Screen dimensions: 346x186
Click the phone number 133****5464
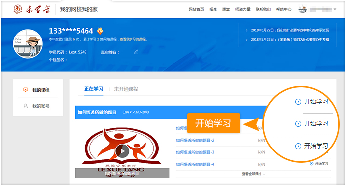pos(71,31)
